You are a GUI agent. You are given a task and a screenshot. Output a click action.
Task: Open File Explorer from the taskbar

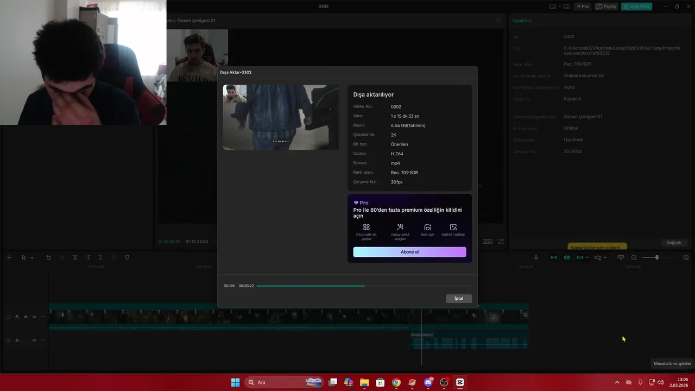tap(364, 382)
